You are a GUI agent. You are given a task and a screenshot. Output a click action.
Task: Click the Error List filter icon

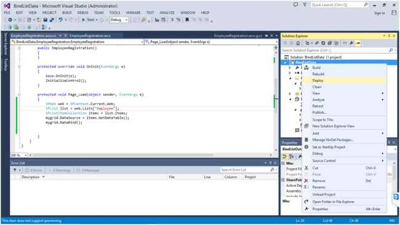[x=15, y=170]
